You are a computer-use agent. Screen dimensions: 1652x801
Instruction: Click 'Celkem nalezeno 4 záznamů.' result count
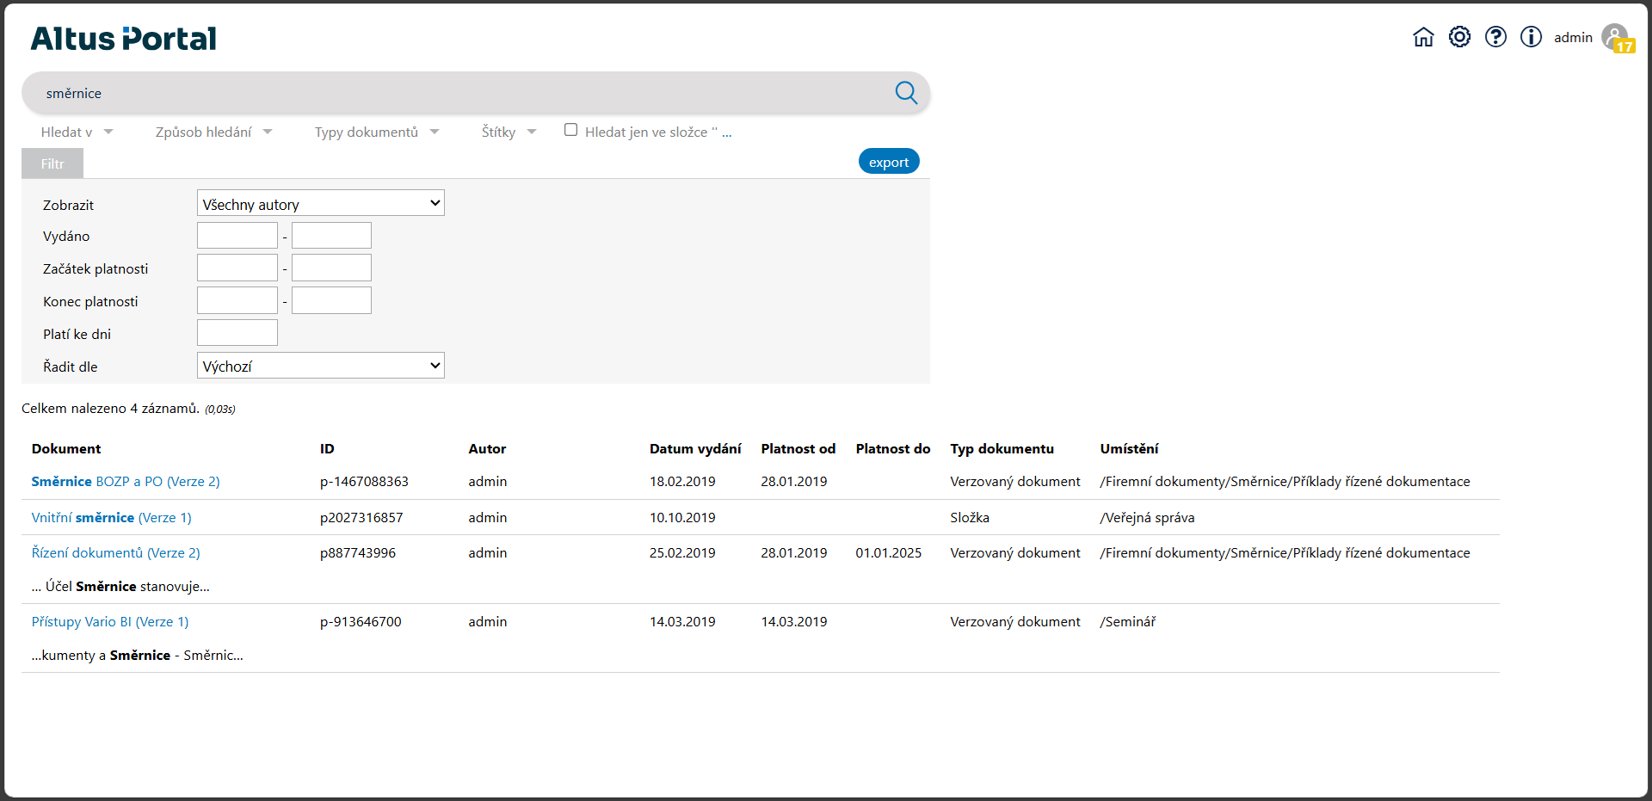coord(110,409)
